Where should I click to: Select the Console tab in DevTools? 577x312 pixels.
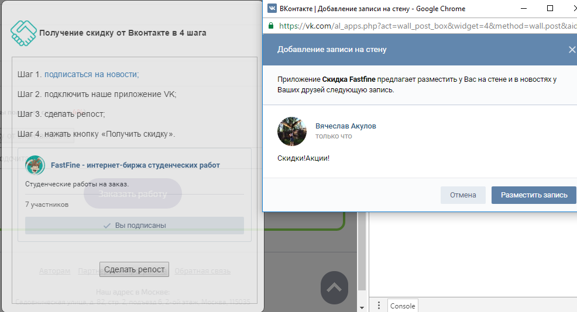click(403, 306)
